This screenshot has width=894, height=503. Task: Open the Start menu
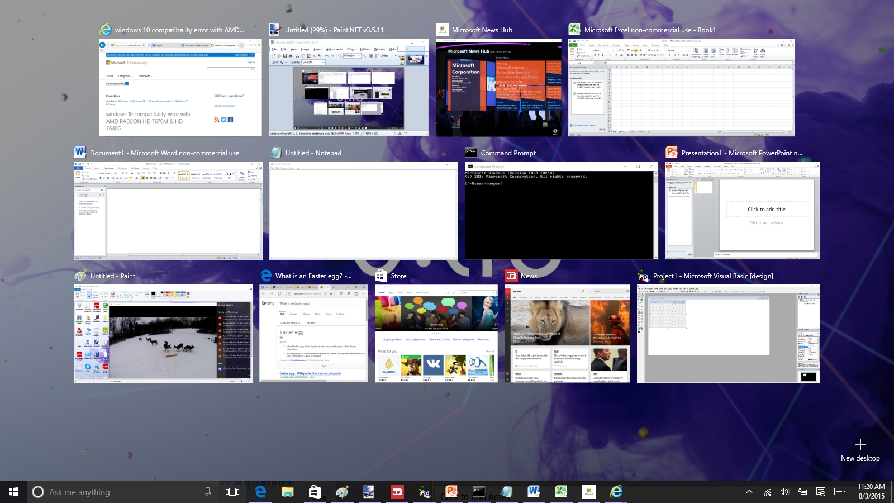(x=13, y=492)
